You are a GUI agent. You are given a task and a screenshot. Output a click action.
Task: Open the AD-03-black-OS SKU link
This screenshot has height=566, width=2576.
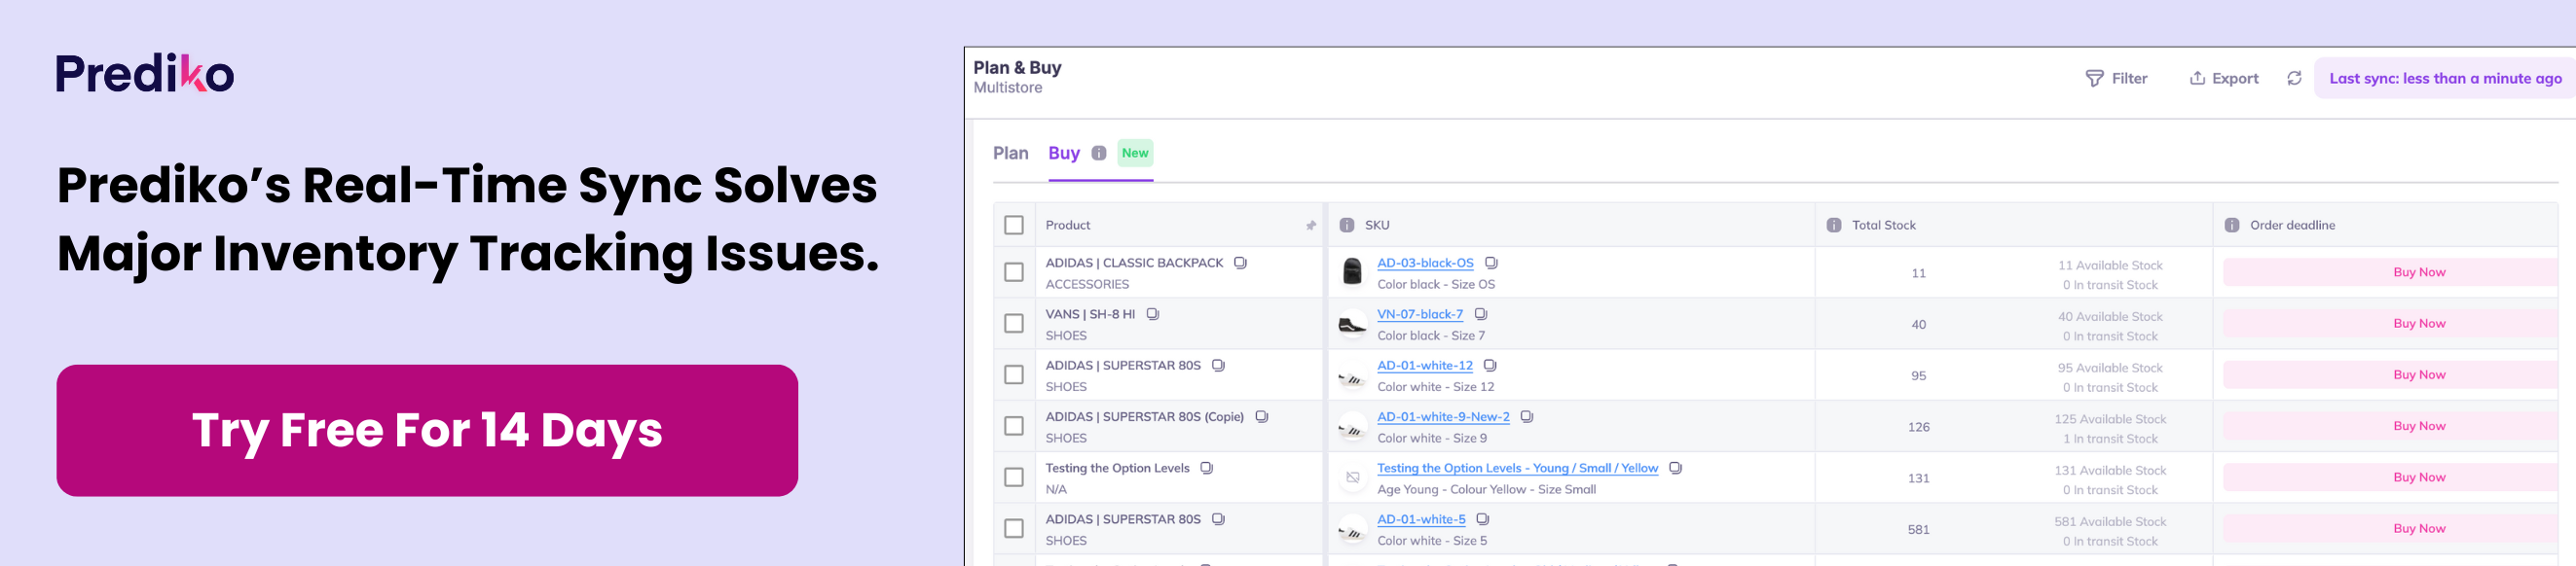(x=1425, y=263)
